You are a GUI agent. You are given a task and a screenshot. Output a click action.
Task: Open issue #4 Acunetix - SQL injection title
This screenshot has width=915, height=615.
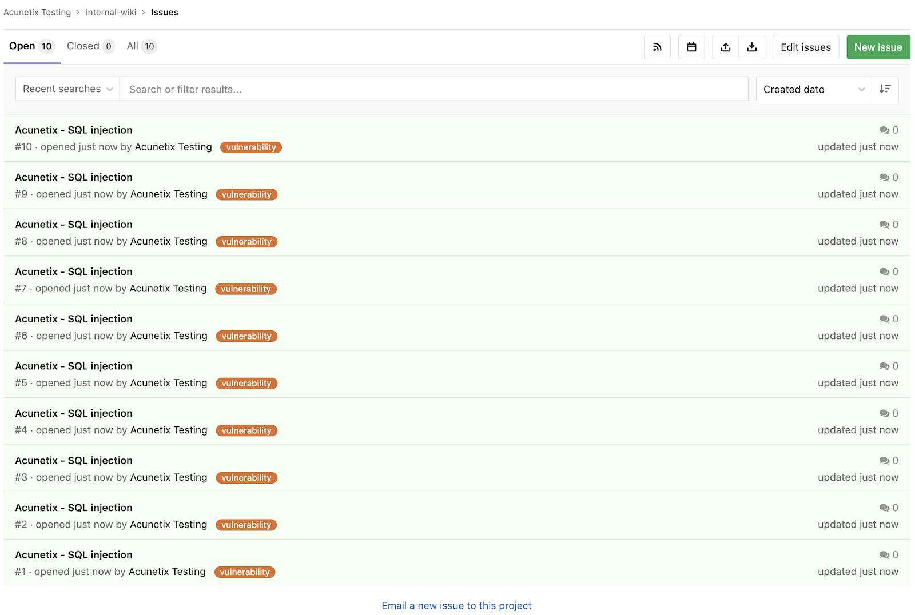[74, 413]
